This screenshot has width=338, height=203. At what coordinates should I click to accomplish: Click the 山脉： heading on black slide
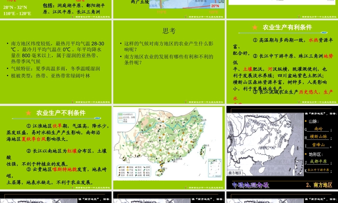pyautogui.click(x=314, y=121)
